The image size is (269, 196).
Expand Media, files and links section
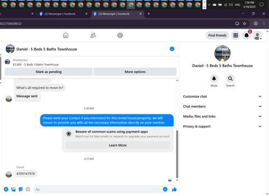pos(222,117)
